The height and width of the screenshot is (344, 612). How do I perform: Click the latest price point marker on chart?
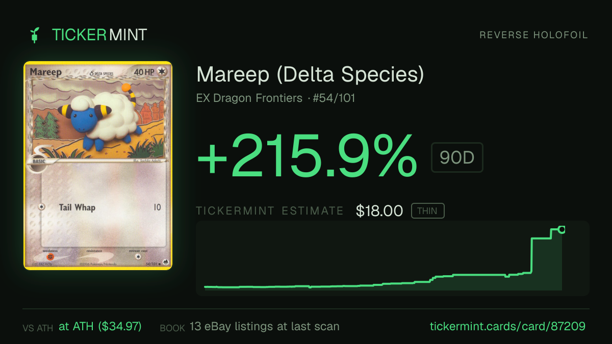(x=562, y=229)
